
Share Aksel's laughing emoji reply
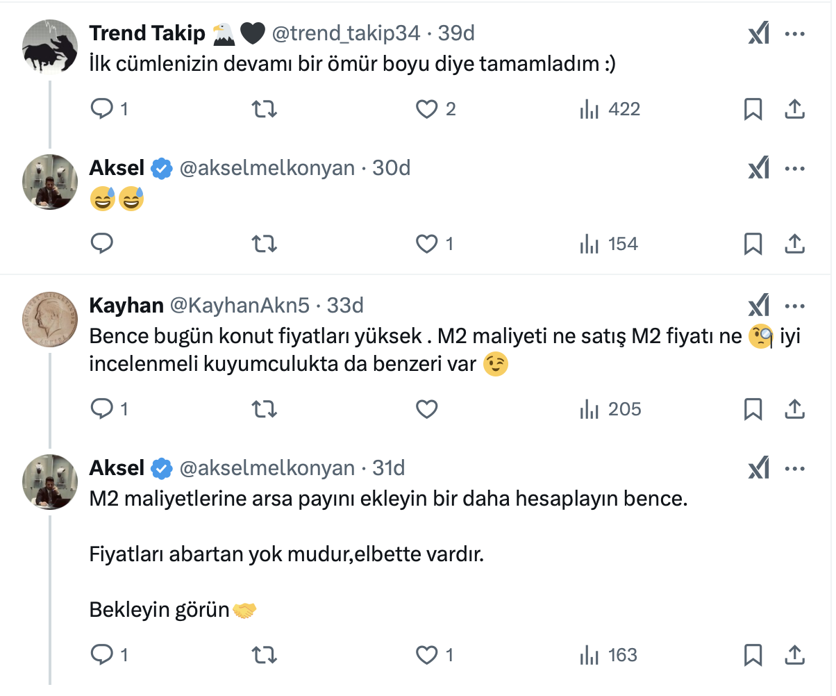click(x=794, y=244)
